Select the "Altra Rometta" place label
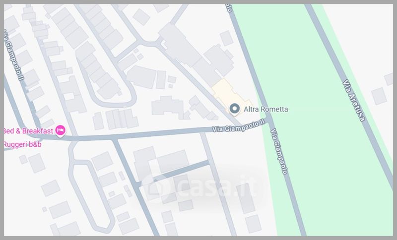 [x=265, y=109]
